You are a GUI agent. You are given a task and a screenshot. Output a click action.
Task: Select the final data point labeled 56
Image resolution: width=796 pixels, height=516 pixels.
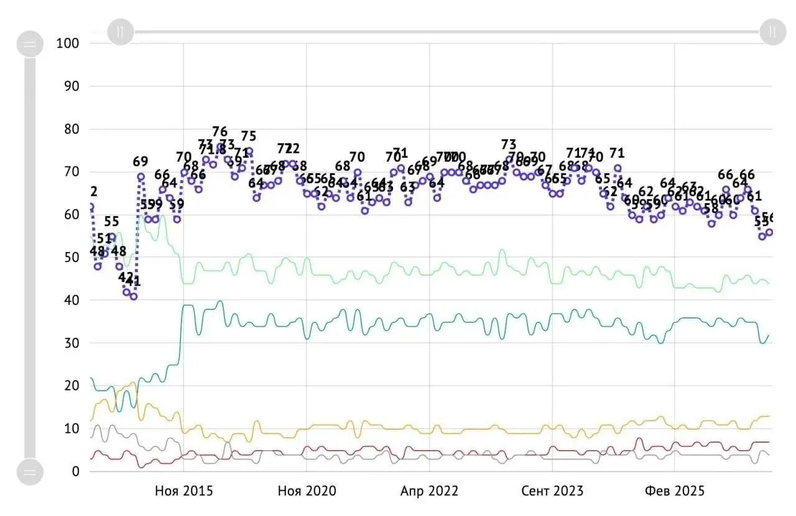769,232
